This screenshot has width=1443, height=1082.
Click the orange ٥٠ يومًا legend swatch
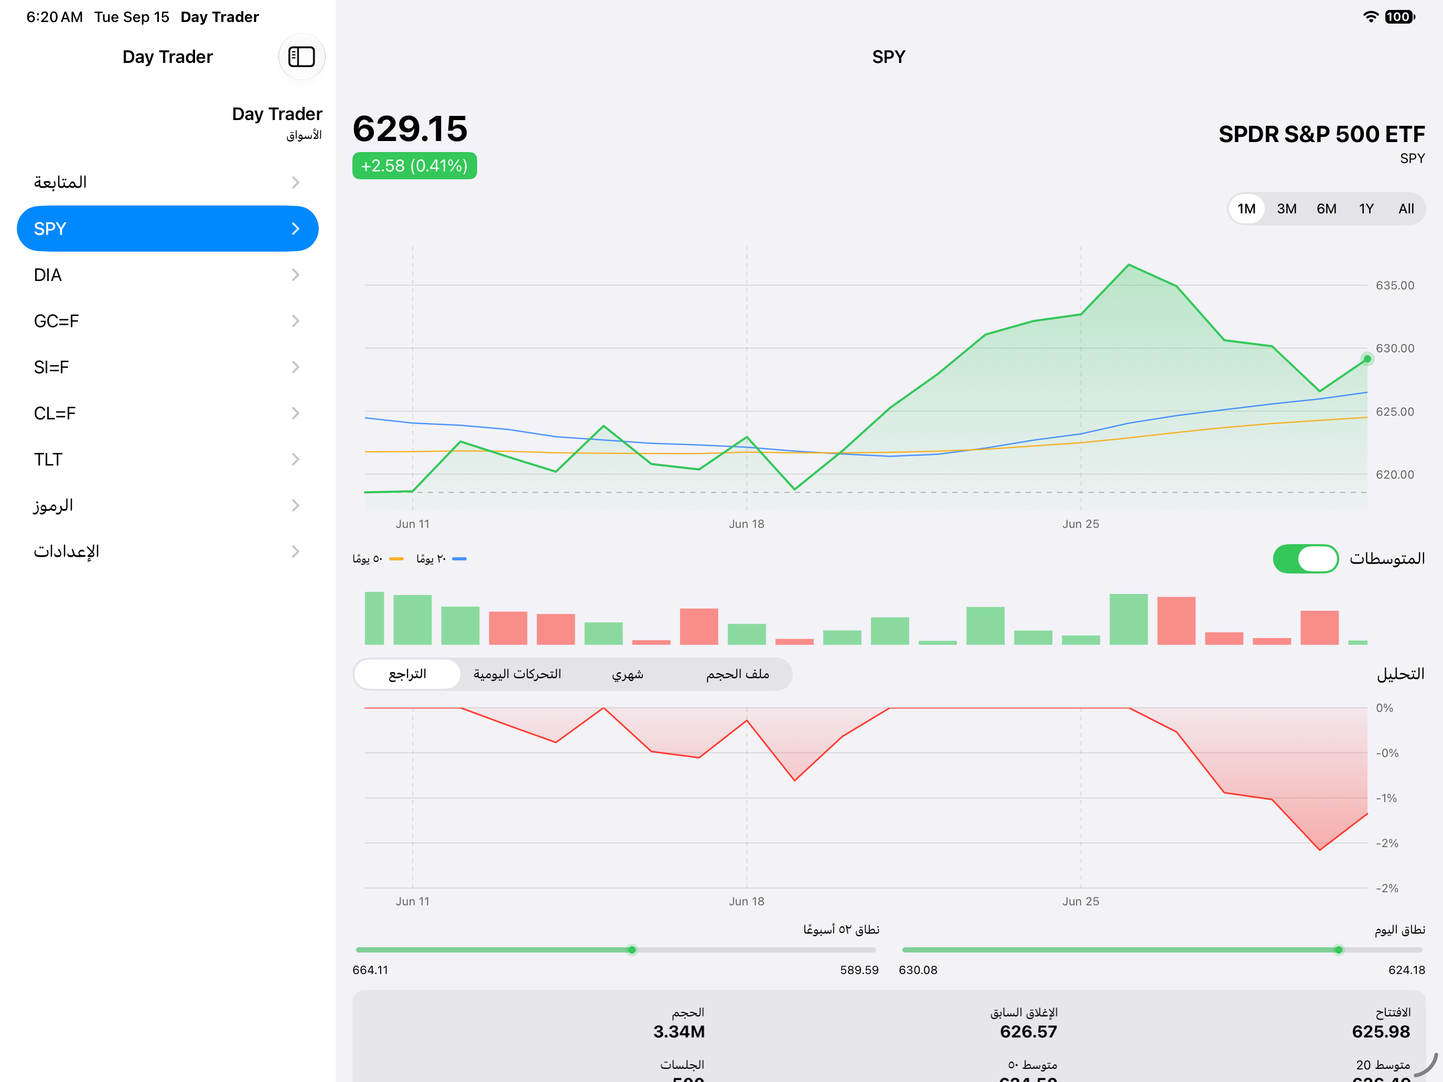point(396,559)
